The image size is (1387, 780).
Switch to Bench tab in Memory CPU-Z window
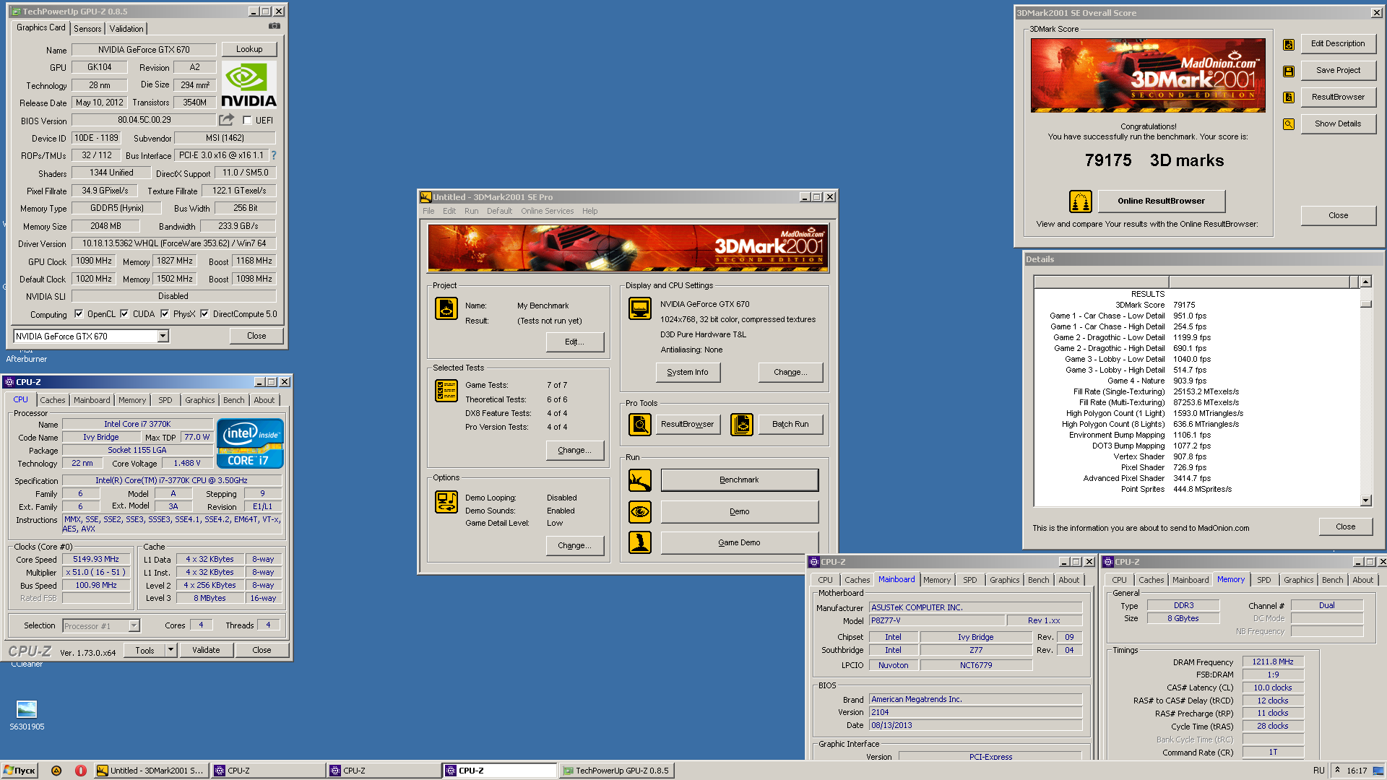click(1332, 580)
